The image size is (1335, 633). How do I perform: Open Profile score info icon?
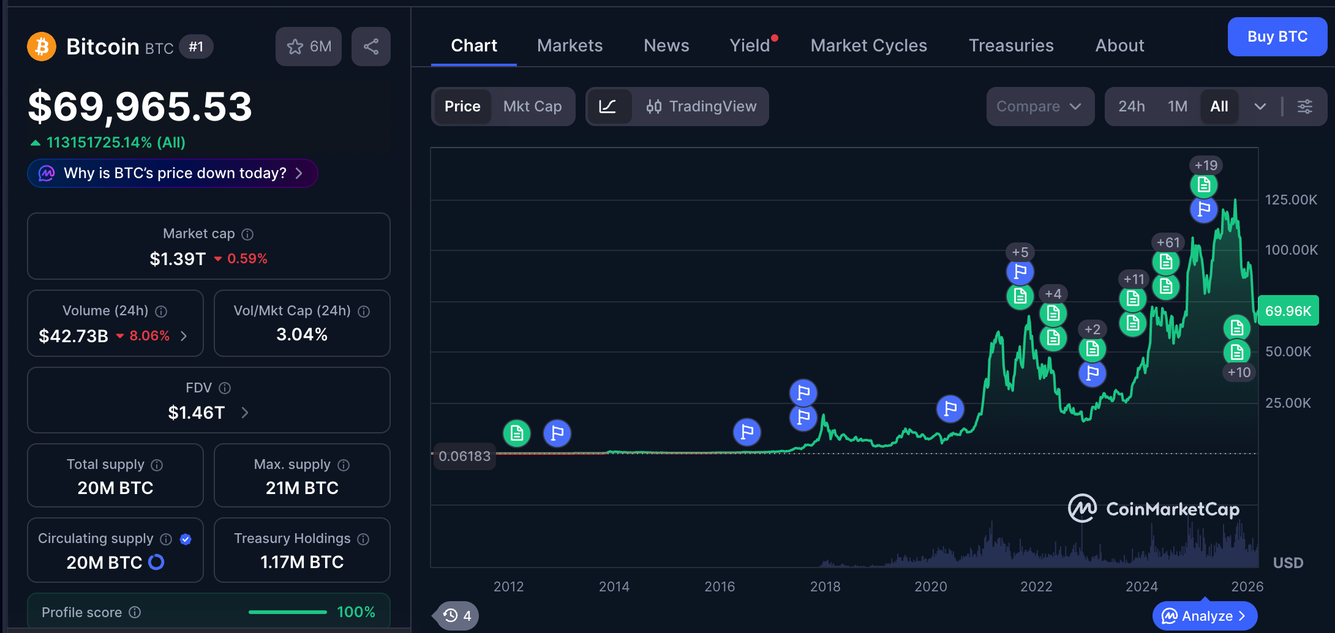click(135, 612)
